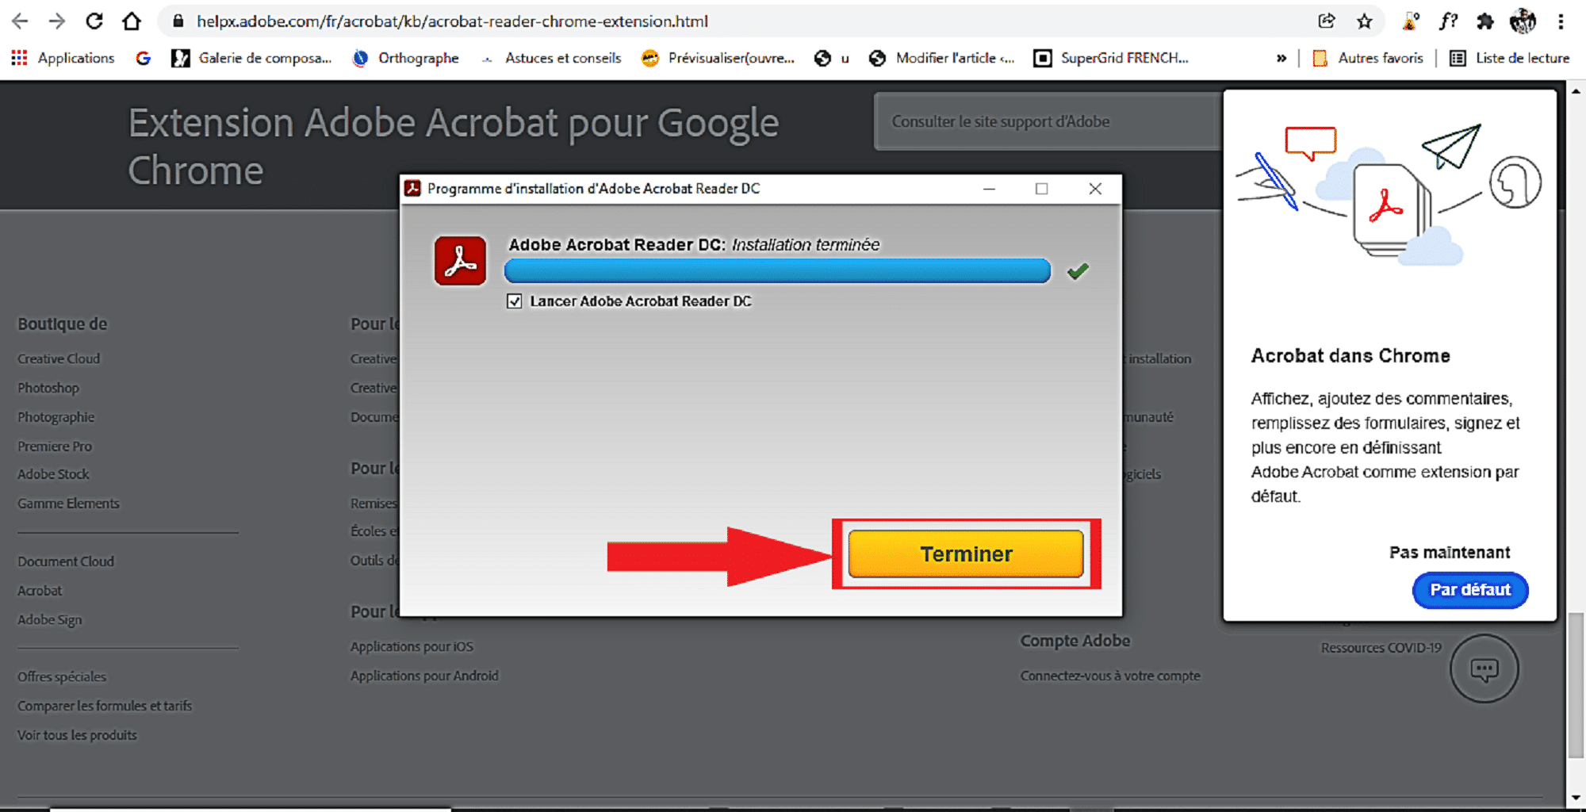Open the Photoshop footer link
Viewport: 1586px width, 812px height.
[x=48, y=388]
